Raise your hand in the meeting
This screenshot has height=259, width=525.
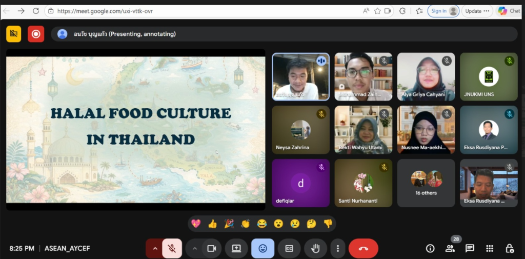pyautogui.click(x=316, y=248)
